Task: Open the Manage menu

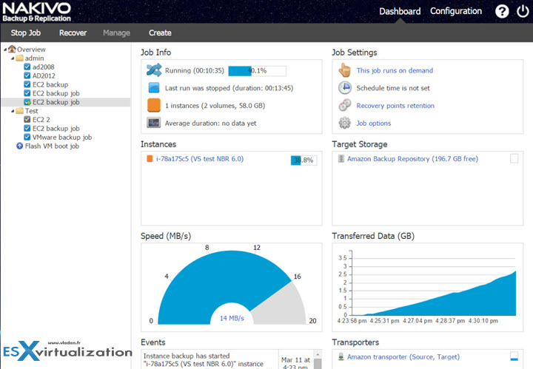Action: [x=117, y=33]
